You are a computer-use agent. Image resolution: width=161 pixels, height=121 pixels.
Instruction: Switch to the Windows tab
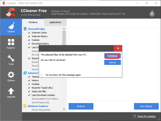coord(33,22)
